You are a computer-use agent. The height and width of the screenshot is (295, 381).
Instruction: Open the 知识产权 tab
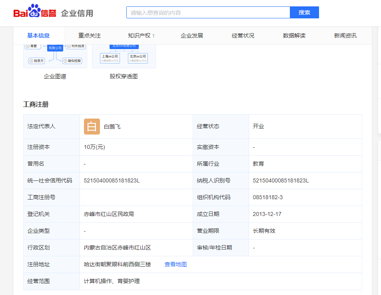tap(141, 36)
